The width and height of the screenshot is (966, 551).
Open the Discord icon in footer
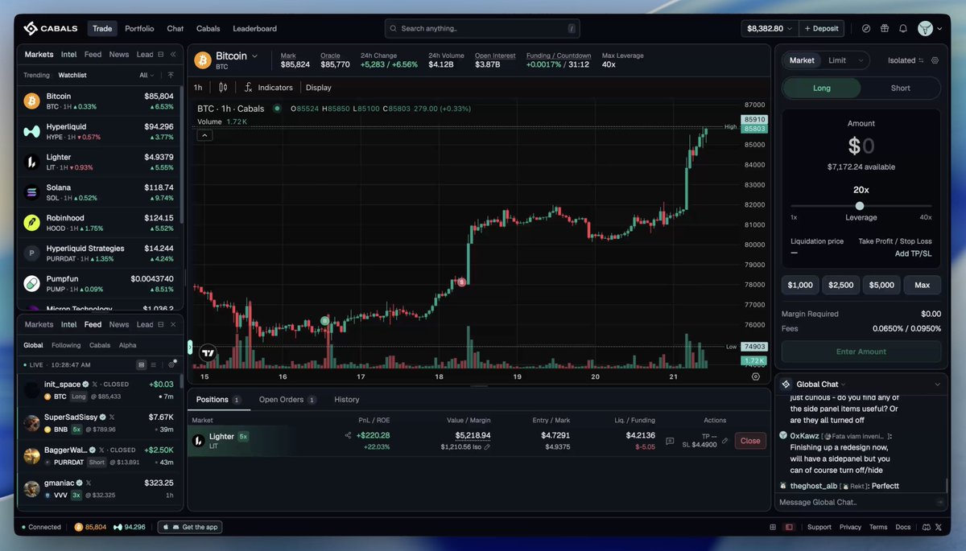click(926, 527)
